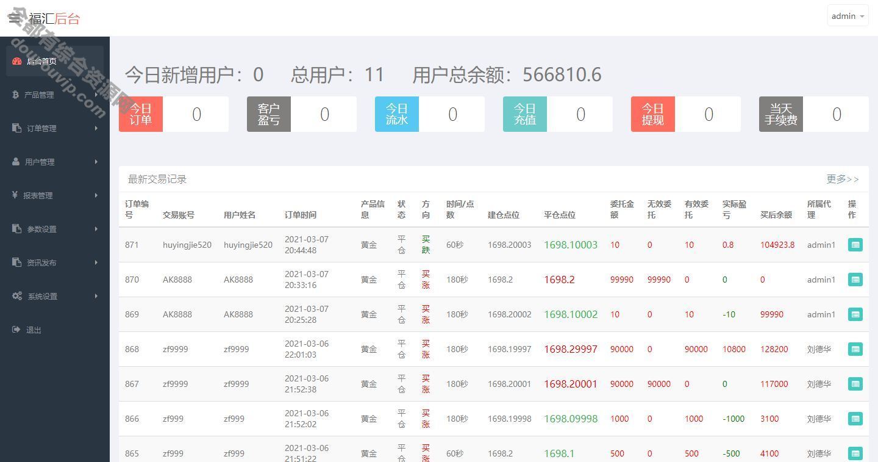Image resolution: width=878 pixels, height=462 pixels.
Task: Expand the 用户管理 submenu arrow
Action: pos(96,162)
